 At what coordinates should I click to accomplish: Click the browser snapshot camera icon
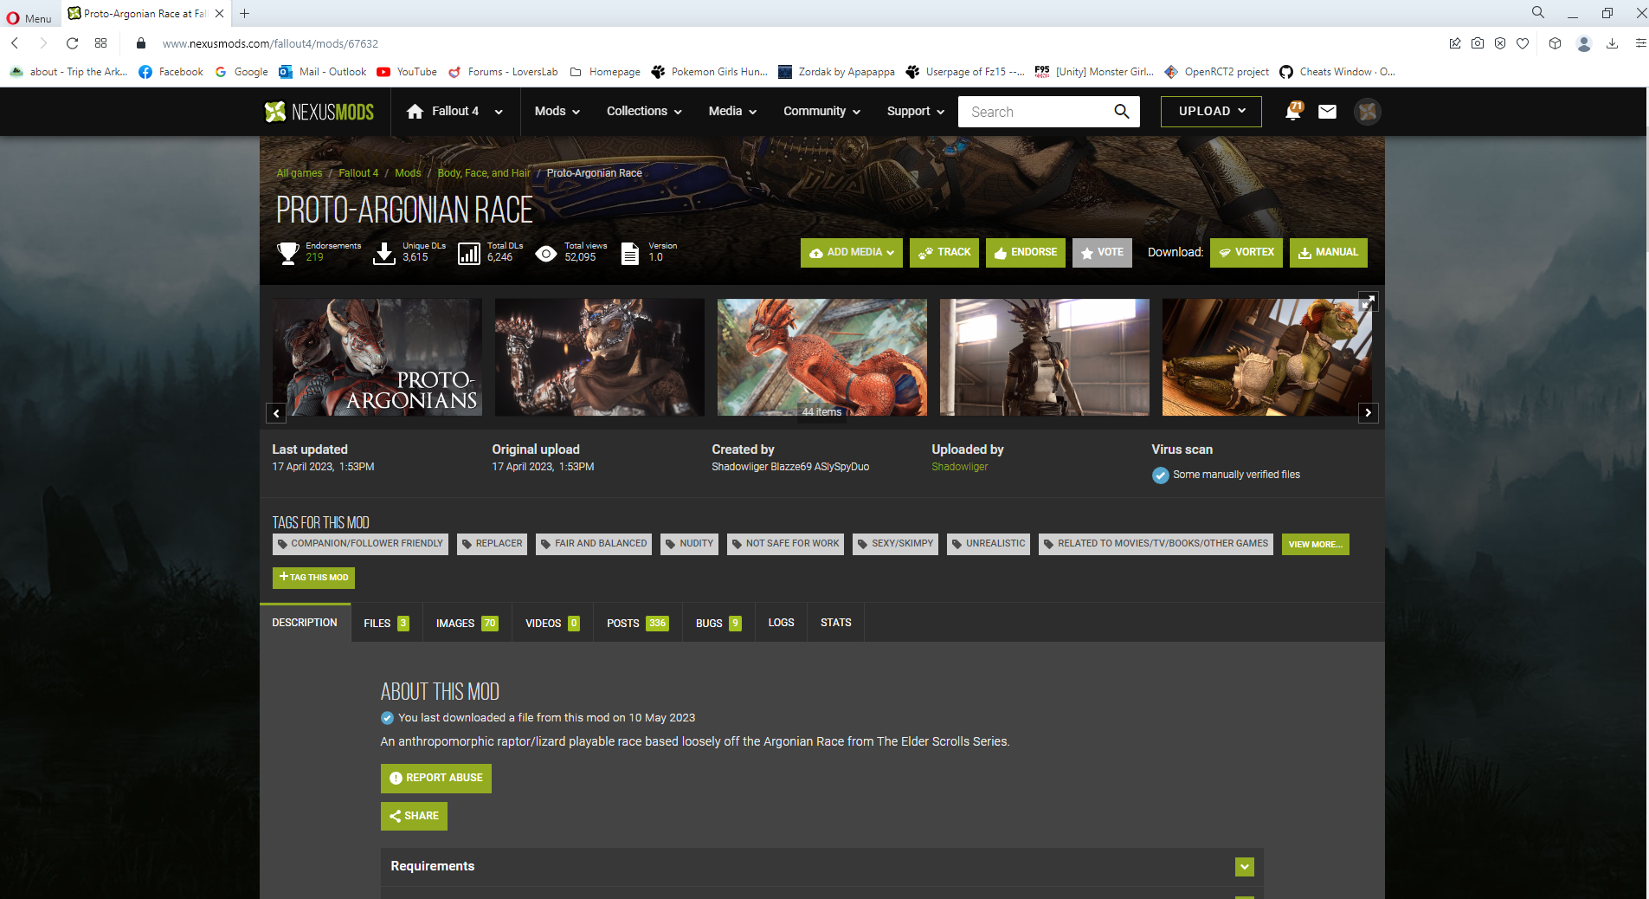1478,43
